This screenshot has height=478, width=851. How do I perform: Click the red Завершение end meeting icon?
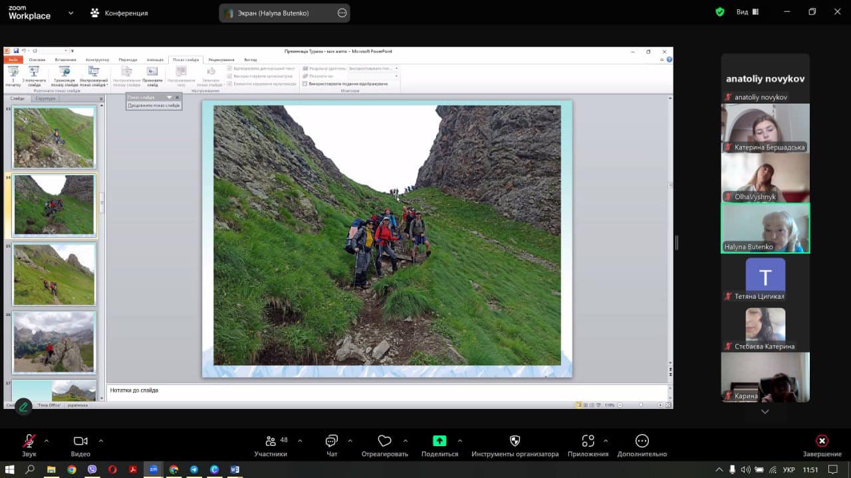pos(822,441)
